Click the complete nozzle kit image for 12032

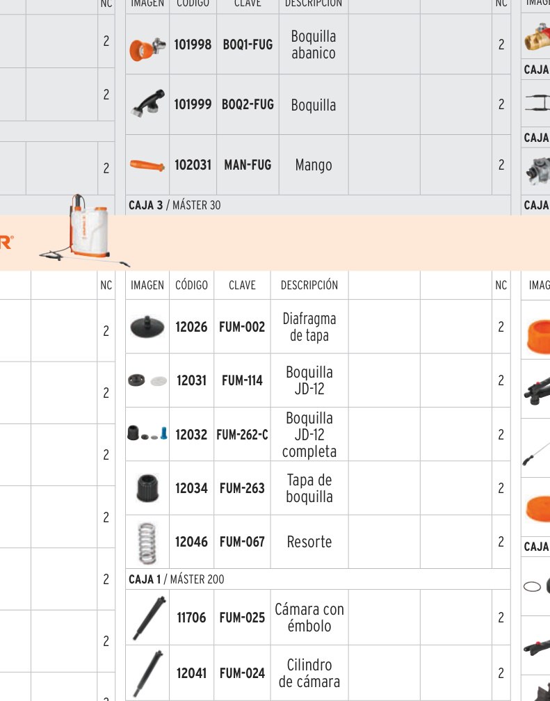147,433
